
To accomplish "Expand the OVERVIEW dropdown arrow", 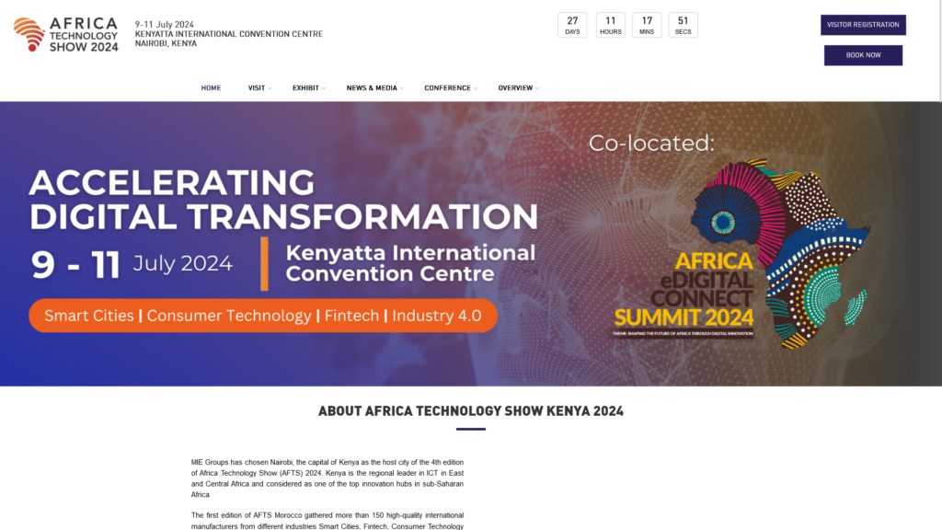I will [537, 88].
